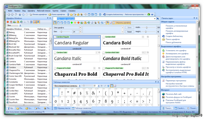Click the help question mark toolbar icon
204x119 pixels.
152,15
